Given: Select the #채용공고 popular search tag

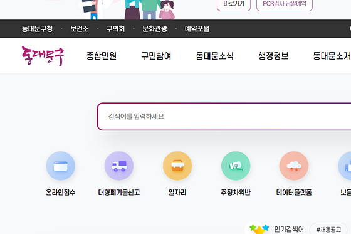Looking at the screenshot, I should pyautogui.click(x=328, y=229).
